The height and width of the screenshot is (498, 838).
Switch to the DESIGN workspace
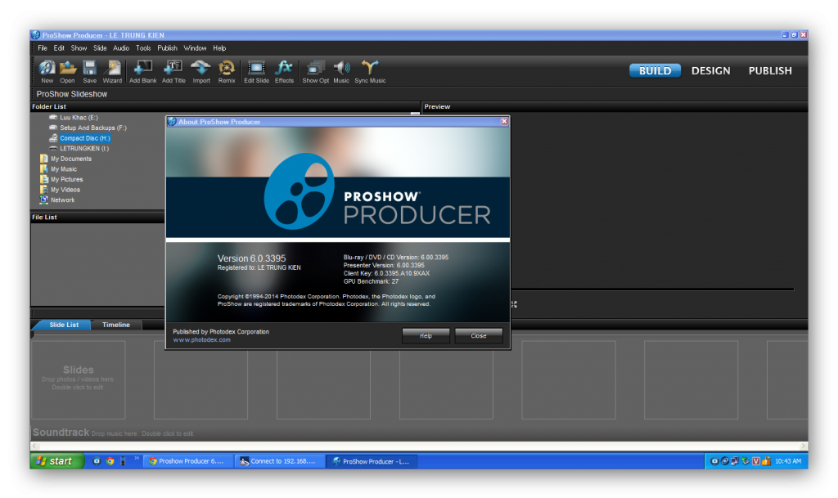click(710, 70)
